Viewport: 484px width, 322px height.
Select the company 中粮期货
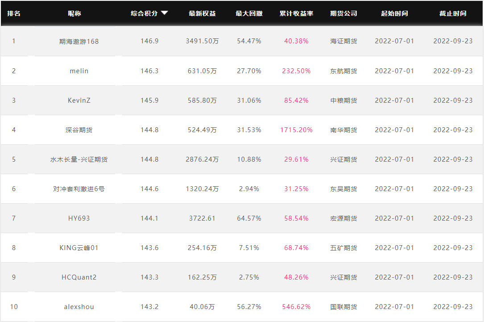(343, 100)
